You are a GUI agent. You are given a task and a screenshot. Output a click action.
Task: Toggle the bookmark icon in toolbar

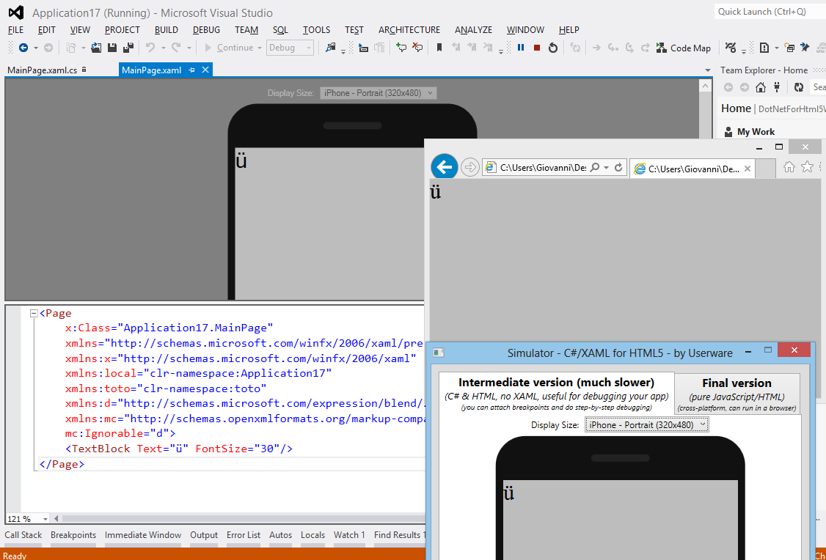tap(439, 48)
